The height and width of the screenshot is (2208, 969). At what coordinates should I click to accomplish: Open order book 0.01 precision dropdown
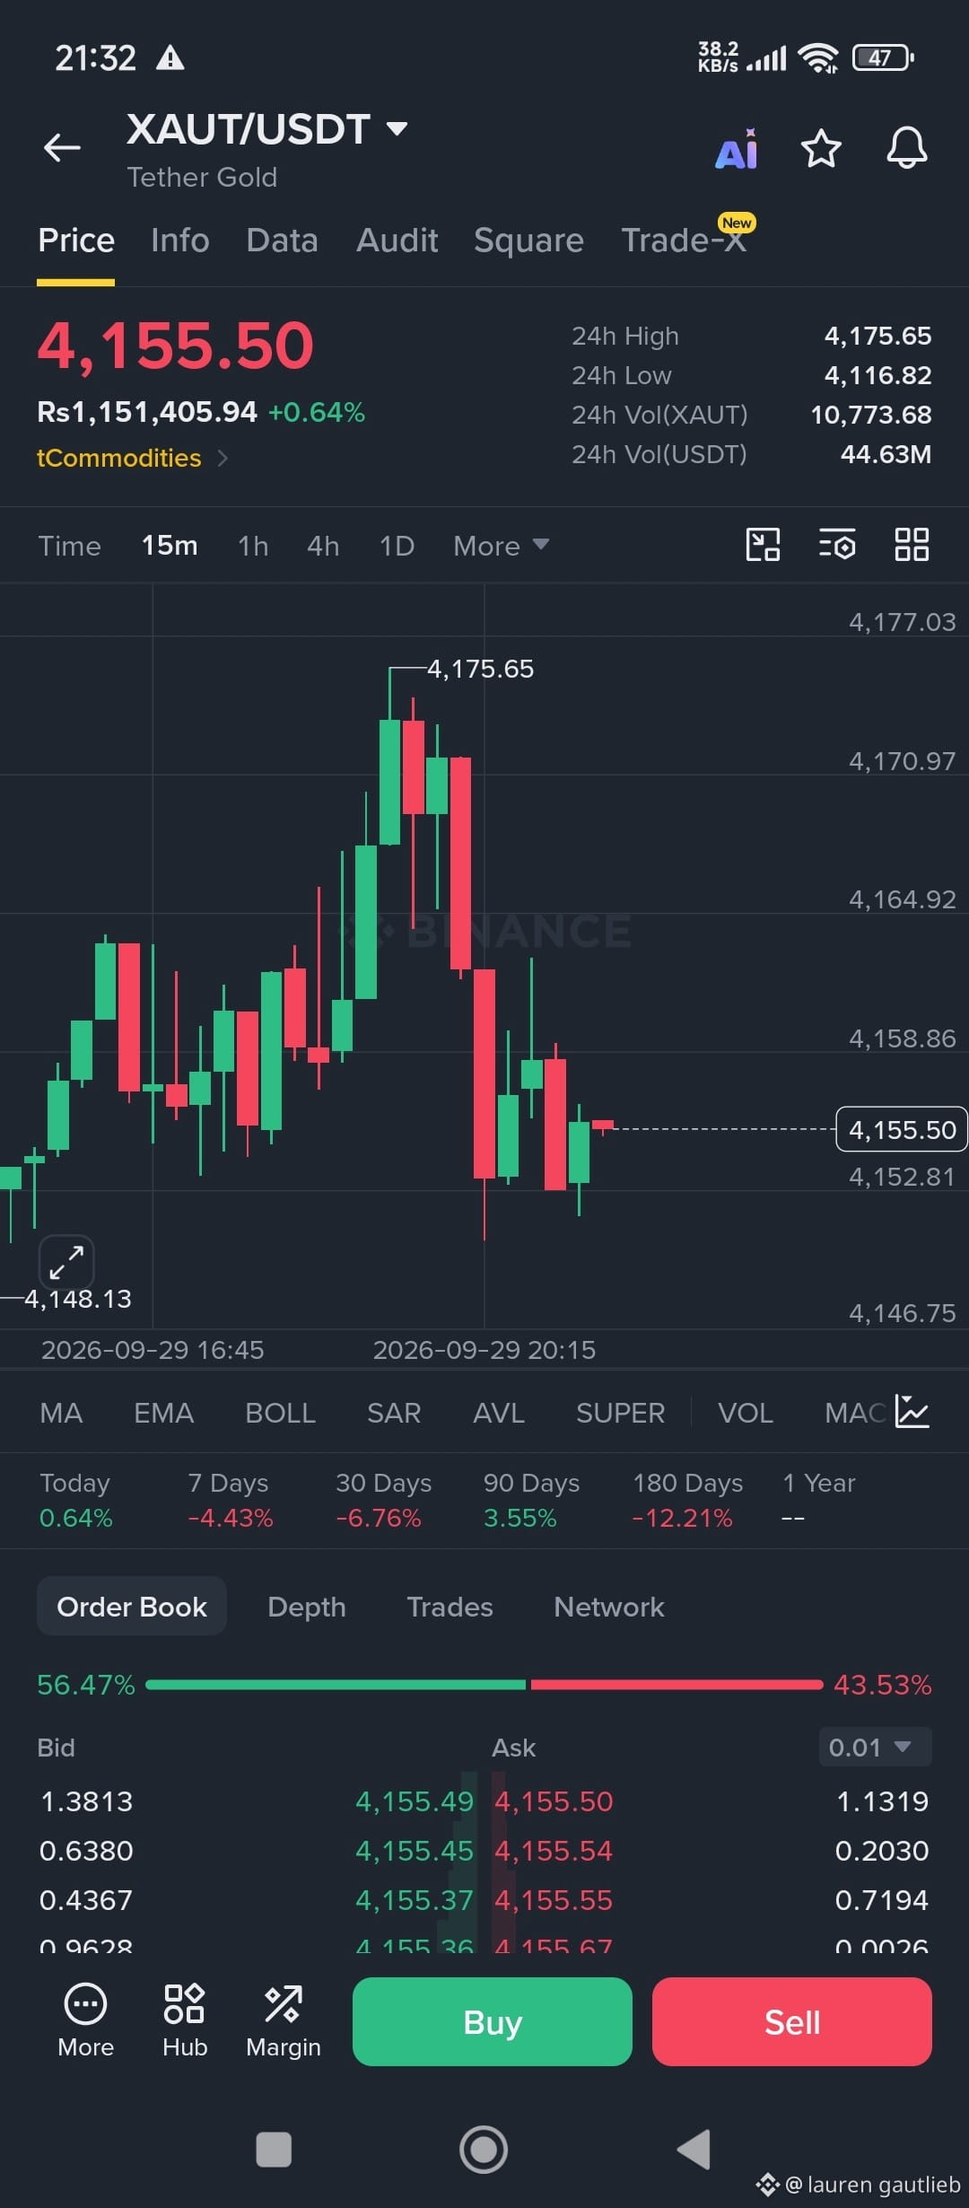point(875,1747)
